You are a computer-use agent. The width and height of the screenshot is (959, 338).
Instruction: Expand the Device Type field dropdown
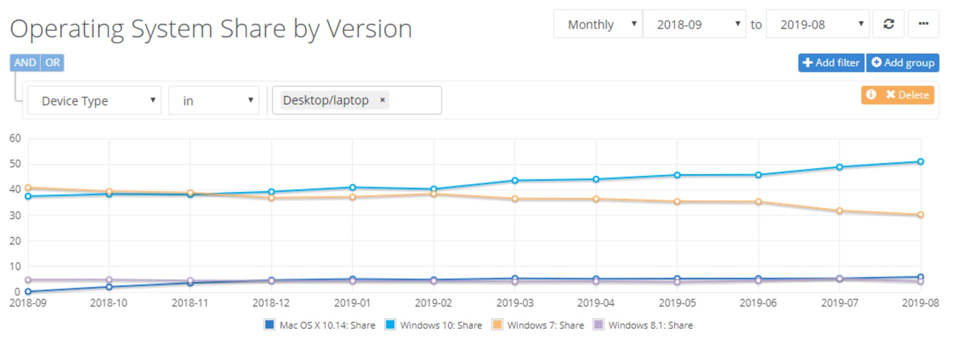click(94, 100)
